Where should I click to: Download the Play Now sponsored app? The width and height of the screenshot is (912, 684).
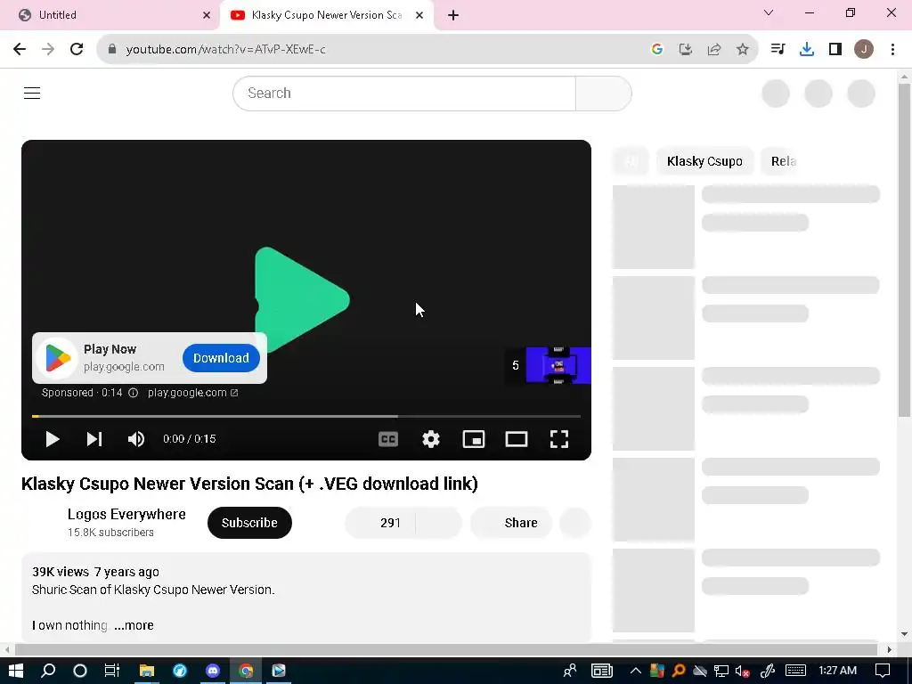[221, 358]
